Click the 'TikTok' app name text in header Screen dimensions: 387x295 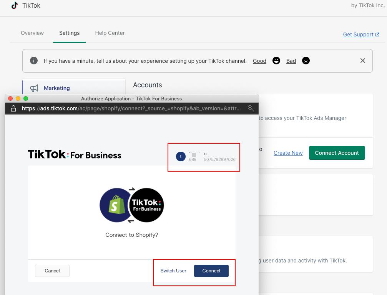coord(31,5)
